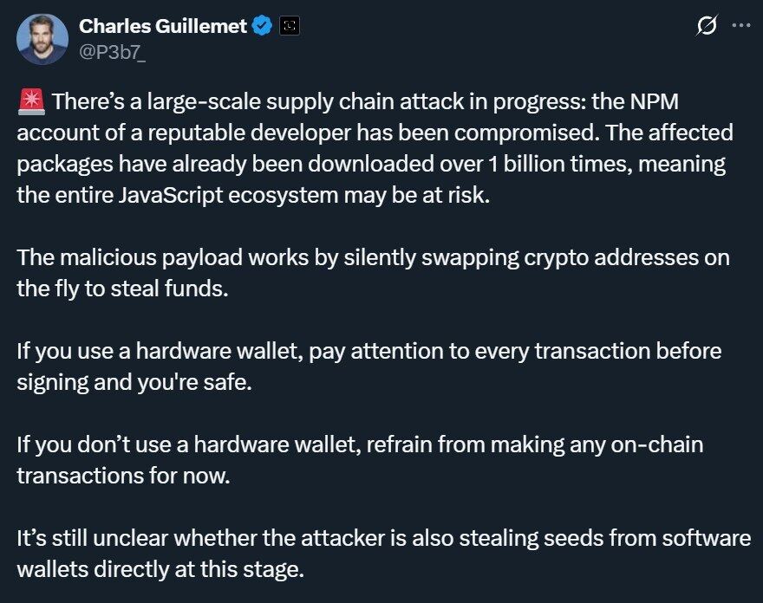
Task: Open the @P3b7_ handle link
Action: pyautogui.click(x=112, y=51)
